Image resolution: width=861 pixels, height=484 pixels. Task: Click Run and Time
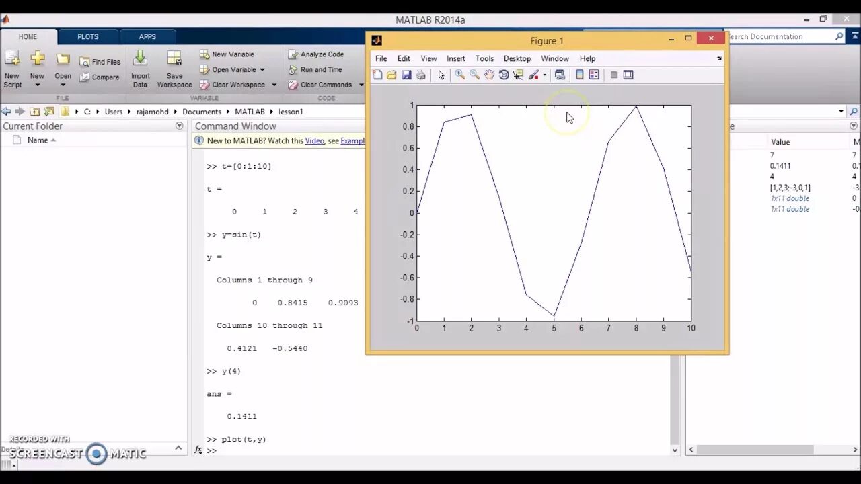tap(315, 69)
